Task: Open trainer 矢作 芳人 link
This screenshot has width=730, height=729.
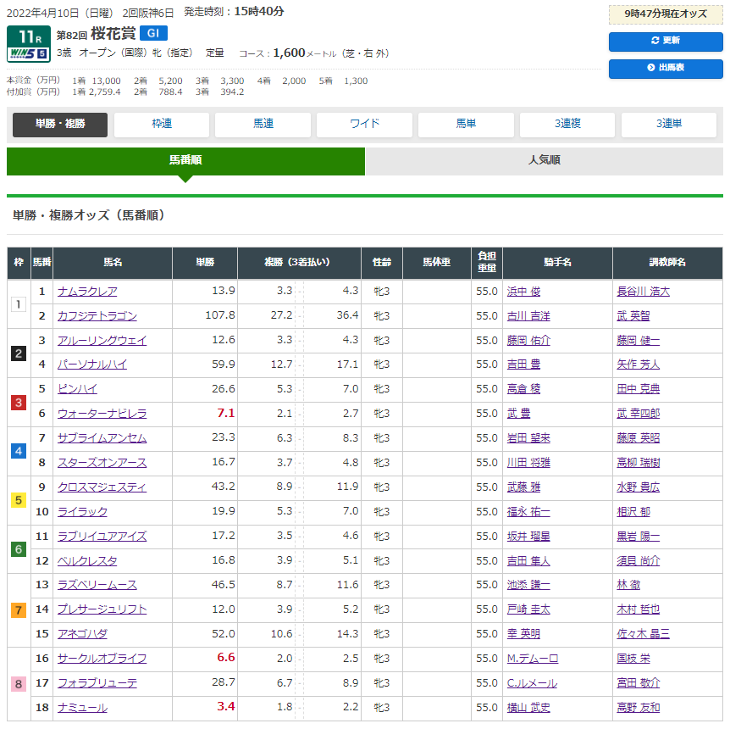Action: (639, 364)
